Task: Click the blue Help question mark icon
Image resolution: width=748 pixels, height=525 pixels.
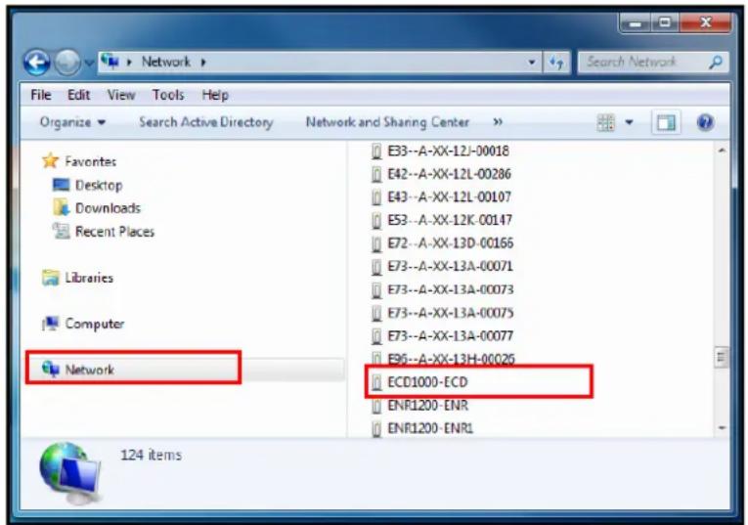Action: pyautogui.click(x=706, y=122)
